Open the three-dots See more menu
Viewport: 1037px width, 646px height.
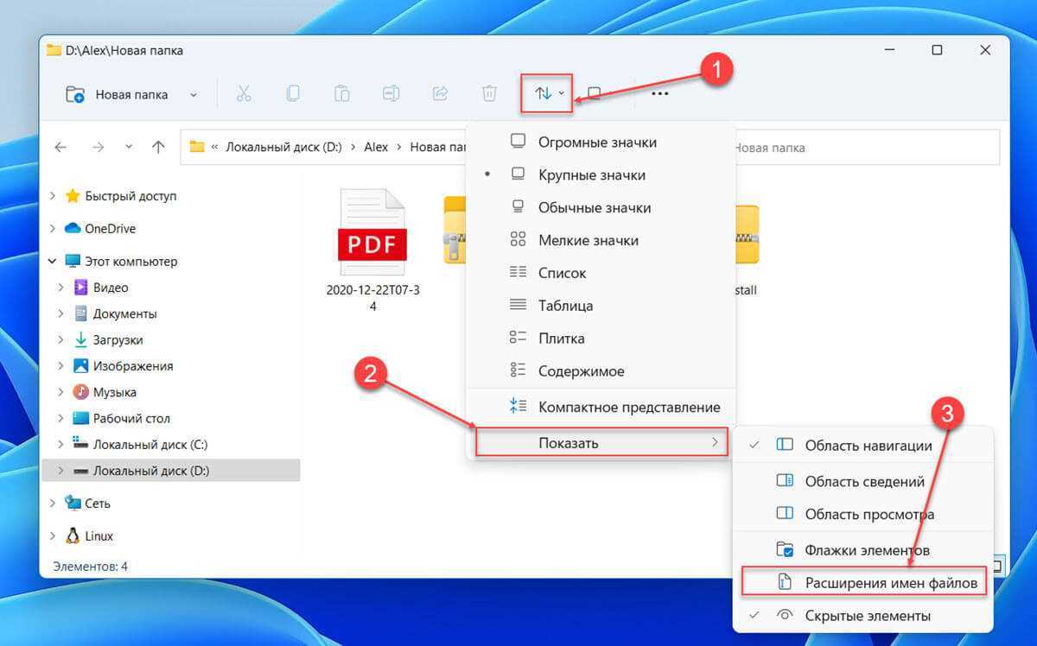point(659,93)
